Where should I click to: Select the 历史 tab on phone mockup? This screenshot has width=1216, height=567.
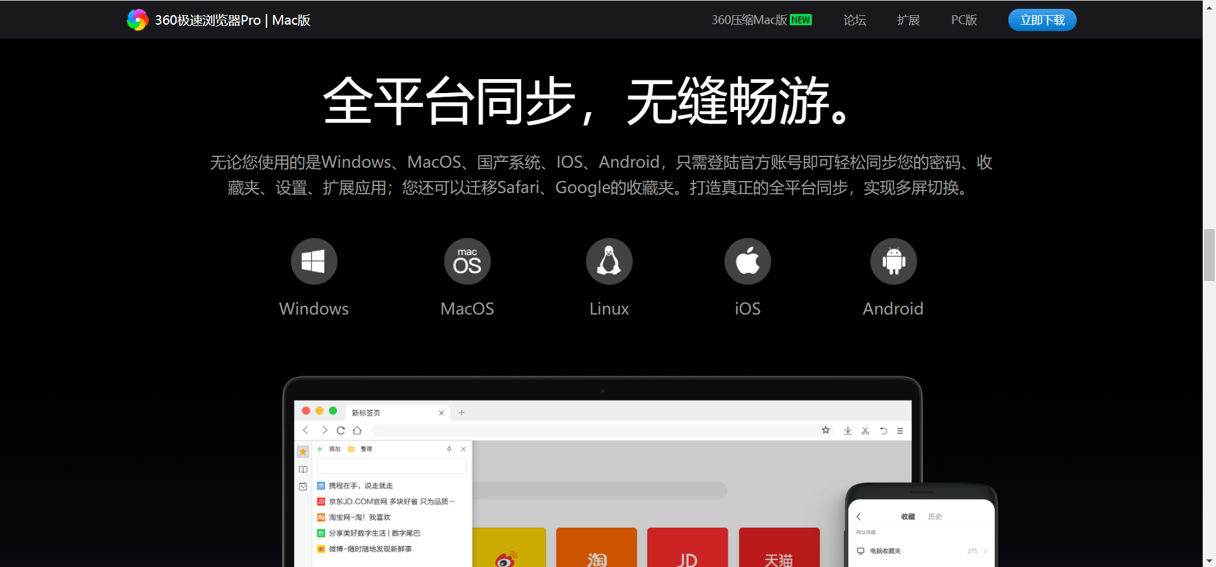[935, 517]
